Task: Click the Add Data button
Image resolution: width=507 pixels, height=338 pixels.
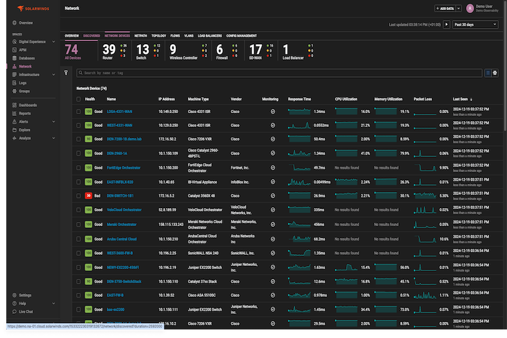Action: [x=446, y=9]
